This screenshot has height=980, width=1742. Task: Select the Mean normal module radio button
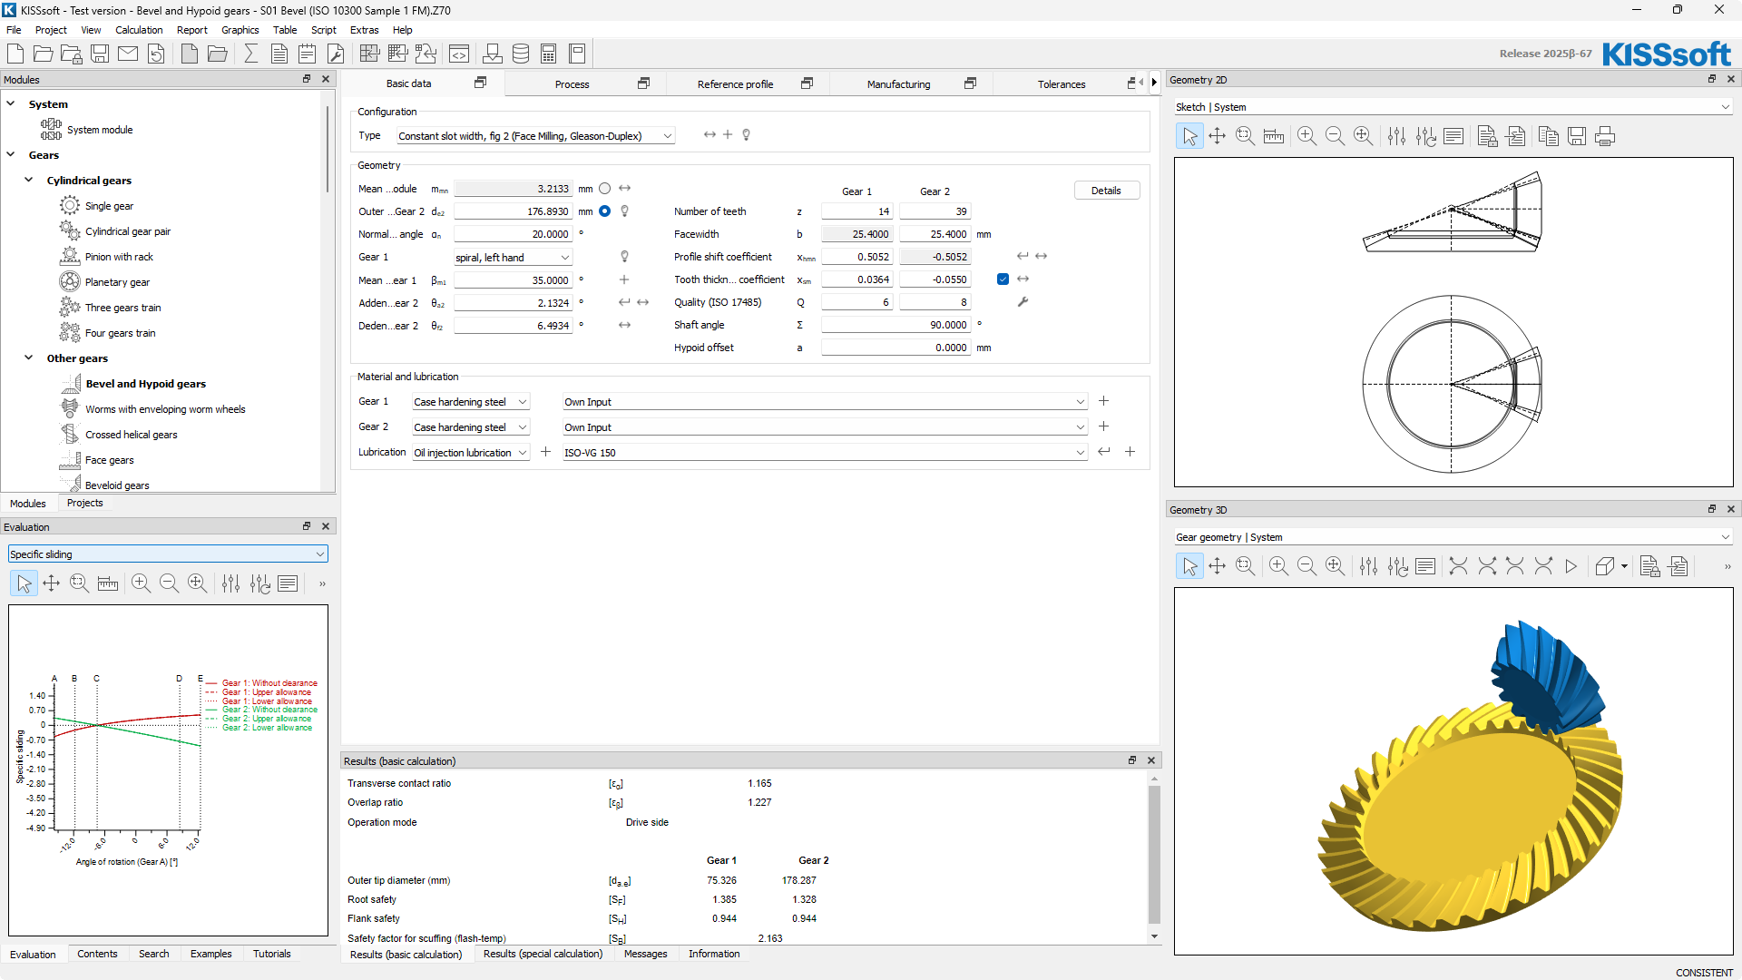pos(604,189)
